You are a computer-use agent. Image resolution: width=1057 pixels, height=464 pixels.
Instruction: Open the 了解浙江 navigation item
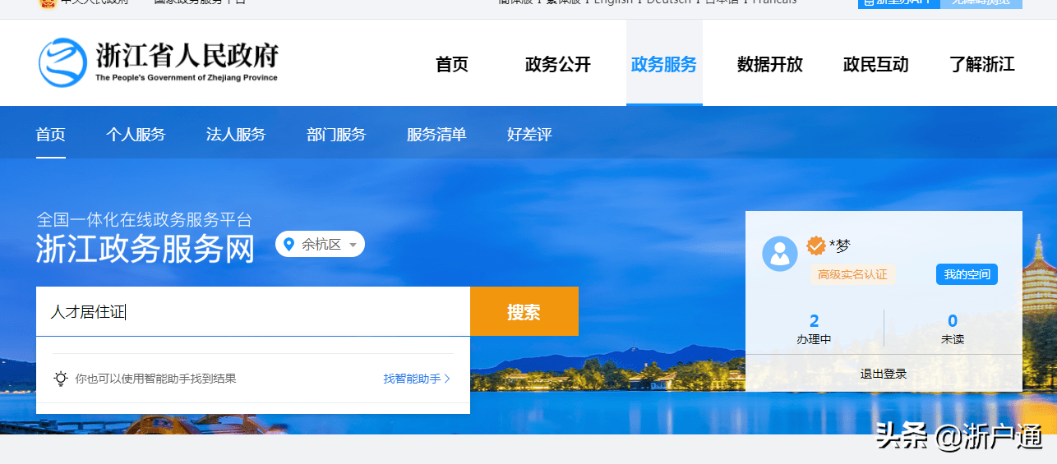[982, 64]
